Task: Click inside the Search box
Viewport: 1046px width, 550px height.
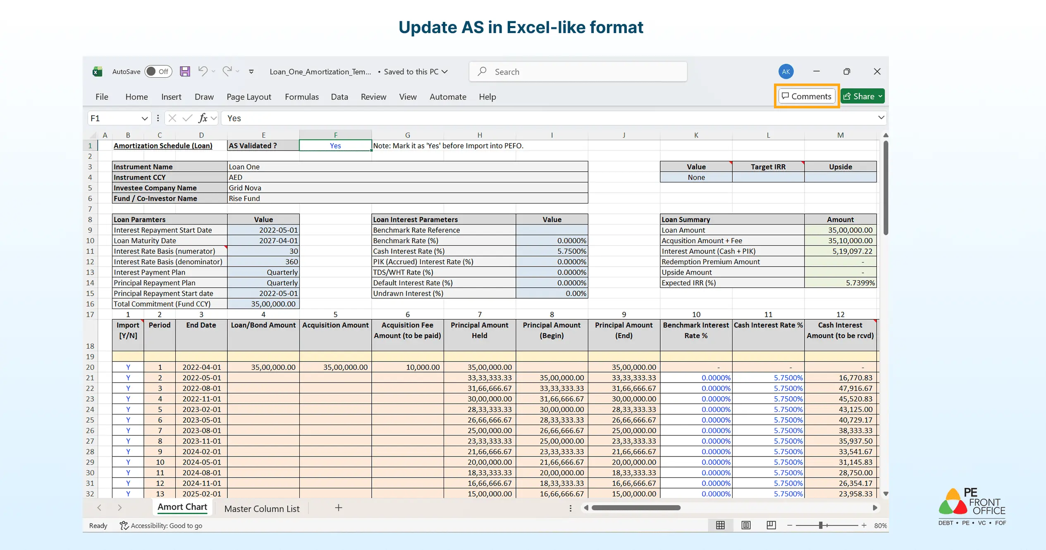Action: click(578, 72)
